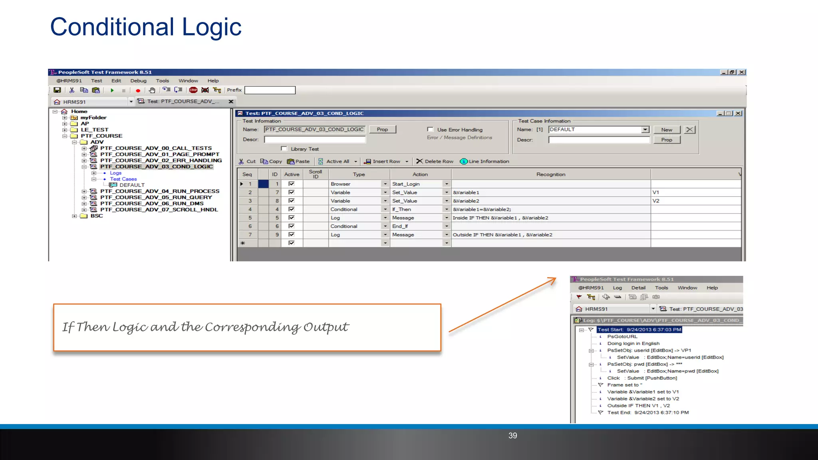Open the Detail menu in log window
This screenshot has height=460, width=818.
638,288
